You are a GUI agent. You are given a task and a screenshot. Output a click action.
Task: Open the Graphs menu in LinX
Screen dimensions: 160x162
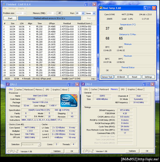pos(21,9)
